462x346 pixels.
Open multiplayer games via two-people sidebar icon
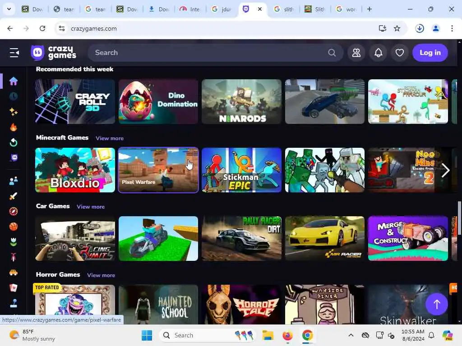click(13, 181)
